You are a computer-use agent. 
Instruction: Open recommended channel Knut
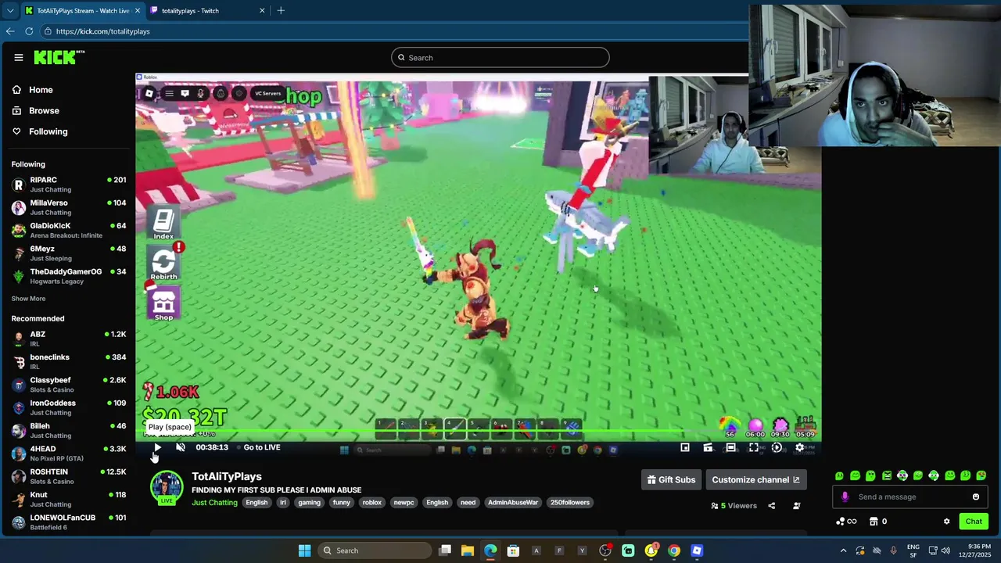click(x=69, y=499)
